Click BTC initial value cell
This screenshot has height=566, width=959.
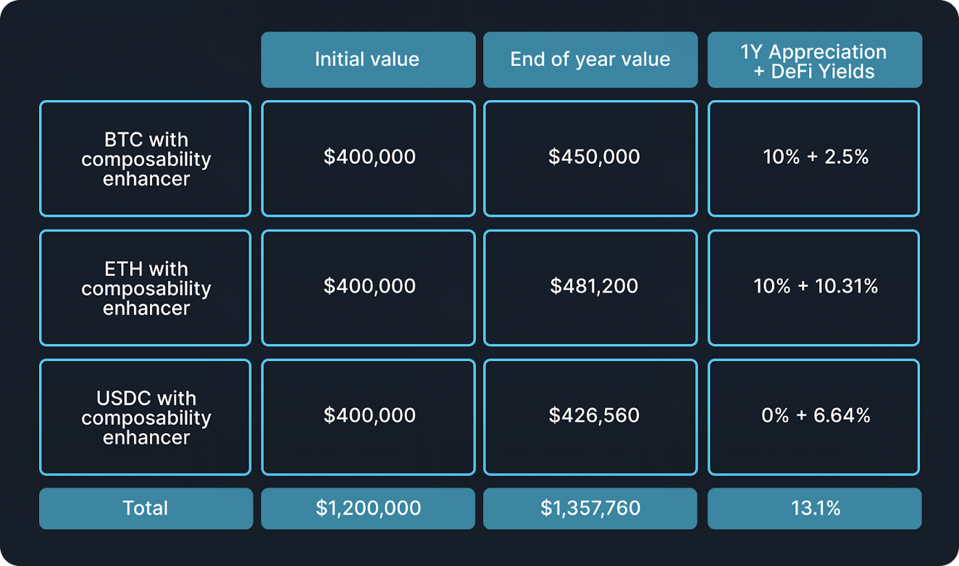(368, 159)
